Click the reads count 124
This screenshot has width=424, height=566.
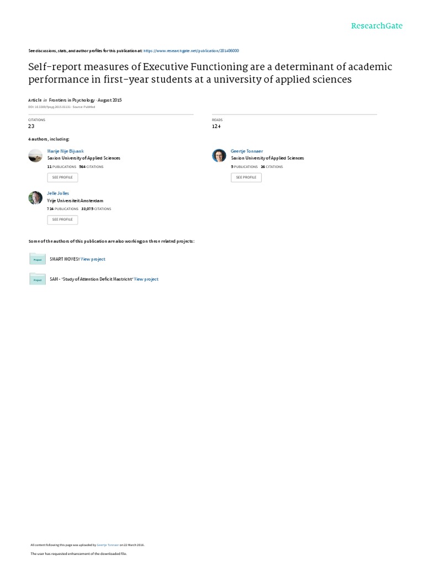pos(216,127)
